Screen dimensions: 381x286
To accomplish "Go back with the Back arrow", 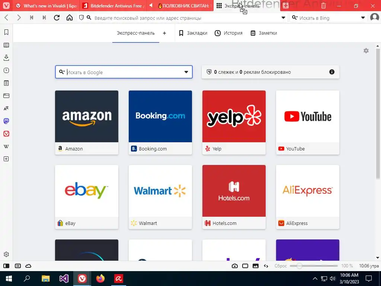I will (x=7, y=18).
